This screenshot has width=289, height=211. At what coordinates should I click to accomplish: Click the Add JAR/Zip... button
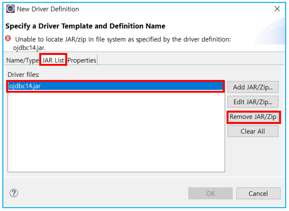tap(253, 87)
